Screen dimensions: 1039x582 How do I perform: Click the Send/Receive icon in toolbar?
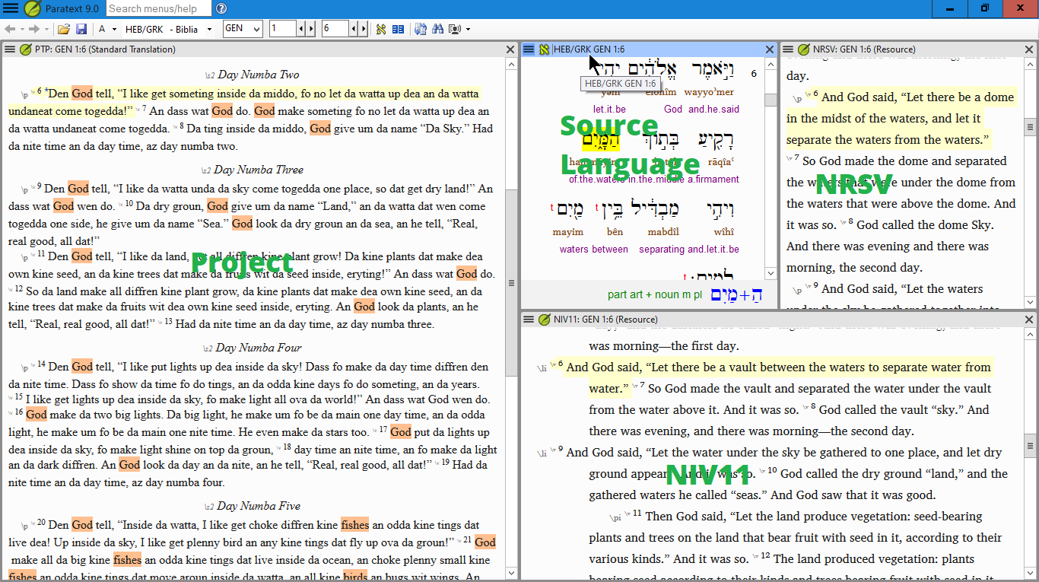[421, 29]
